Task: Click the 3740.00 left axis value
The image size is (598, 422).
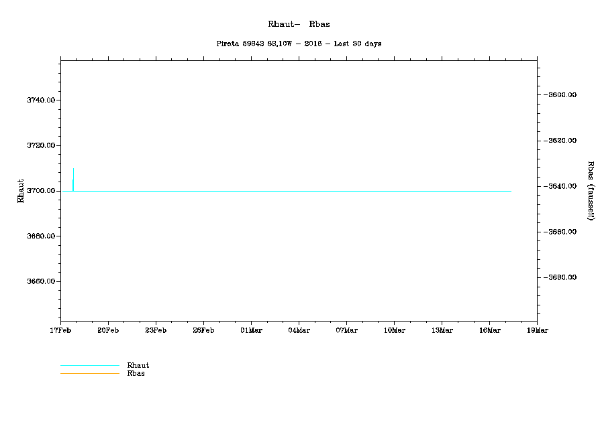Action: click(x=40, y=100)
